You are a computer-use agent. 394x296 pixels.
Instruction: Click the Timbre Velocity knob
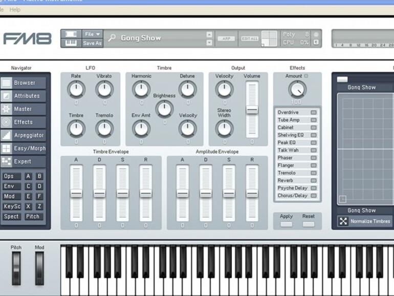tap(187, 129)
